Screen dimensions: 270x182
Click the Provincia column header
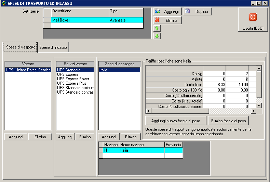coord(173,145)
